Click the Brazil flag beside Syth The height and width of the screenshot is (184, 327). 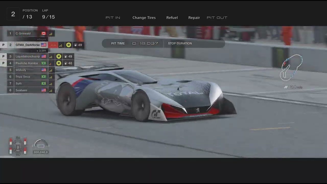coord(44,84)
